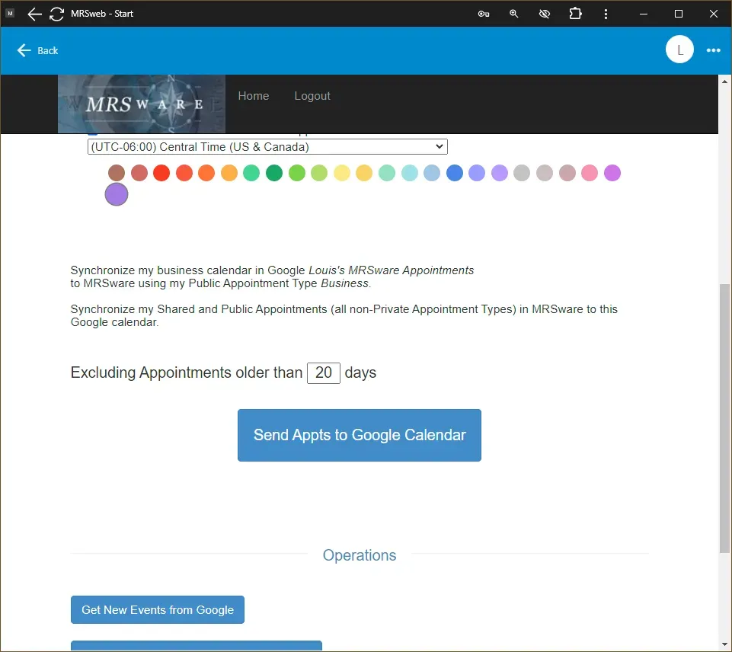The height and width of the screenshot is (652, 732).
Task: Click the user avatar labeled L
Action: pyautogui.click(x=679, y=50)
